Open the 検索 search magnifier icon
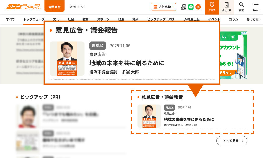This screenshot has width=263, height=158. coord(241,7)
